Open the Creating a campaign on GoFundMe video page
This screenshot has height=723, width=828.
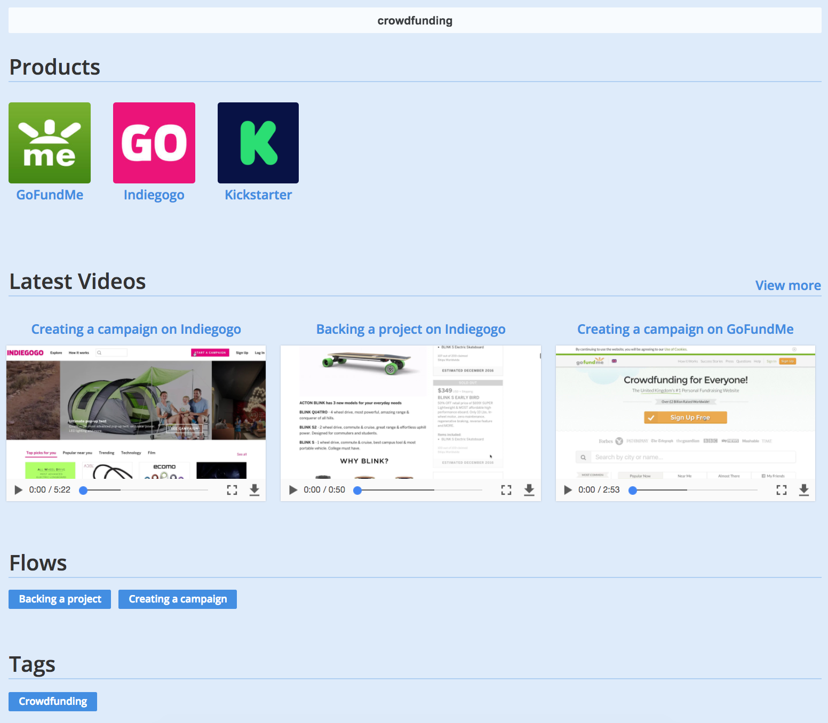tap(685, 329)
